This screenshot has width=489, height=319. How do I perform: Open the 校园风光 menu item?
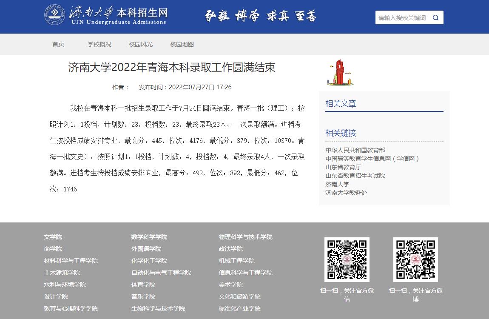(141, 44)
